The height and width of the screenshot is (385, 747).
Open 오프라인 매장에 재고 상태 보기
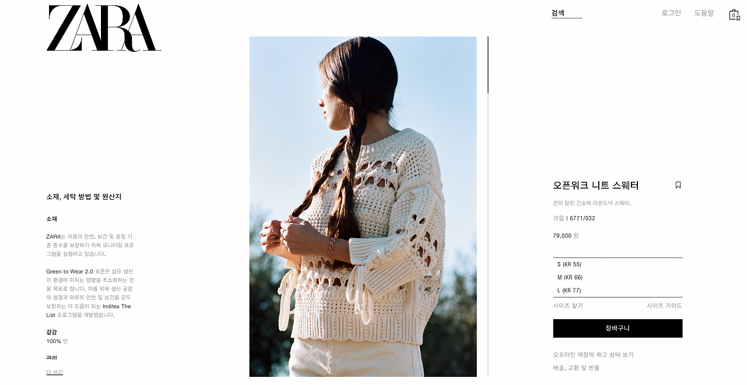click(593, 355)
